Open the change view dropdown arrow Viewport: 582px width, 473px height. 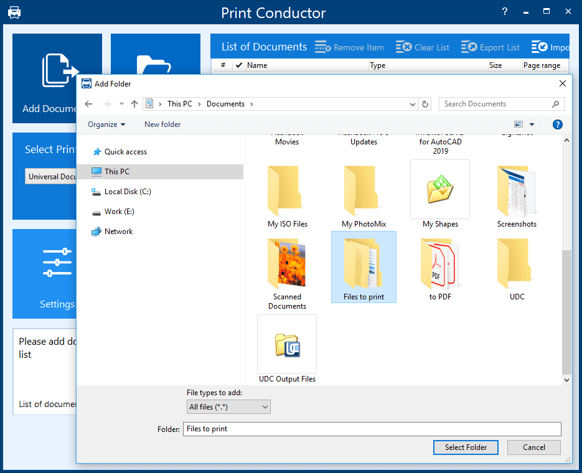[x=532, y=124]
